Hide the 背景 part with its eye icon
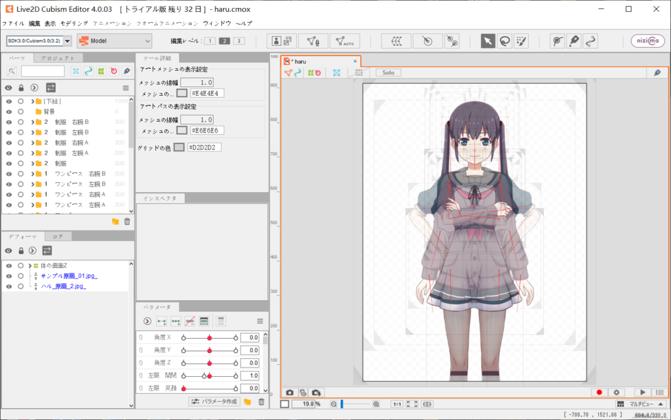This screenshot has width=671, height=420. [9, 111]
